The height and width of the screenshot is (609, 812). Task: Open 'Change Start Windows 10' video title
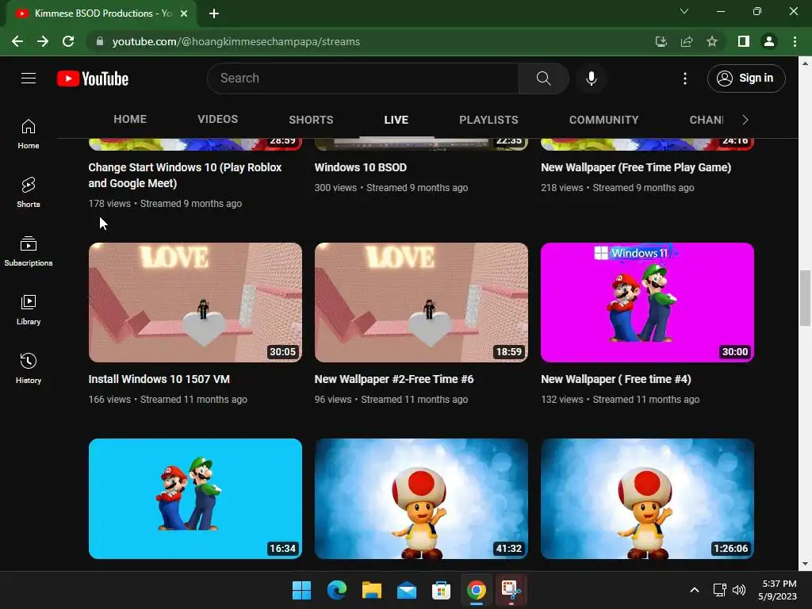pyautogui.click(x=185, y=175)
